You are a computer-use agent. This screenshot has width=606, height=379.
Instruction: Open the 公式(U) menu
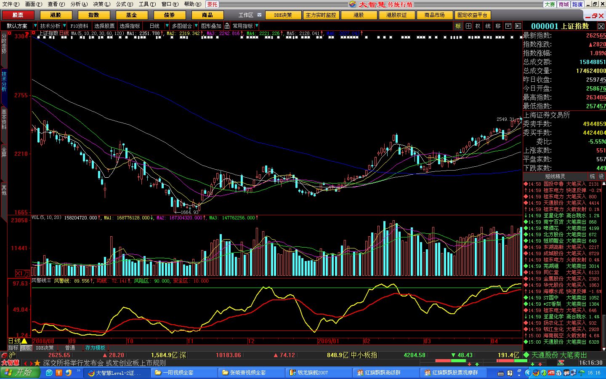(x=124, y=4)
